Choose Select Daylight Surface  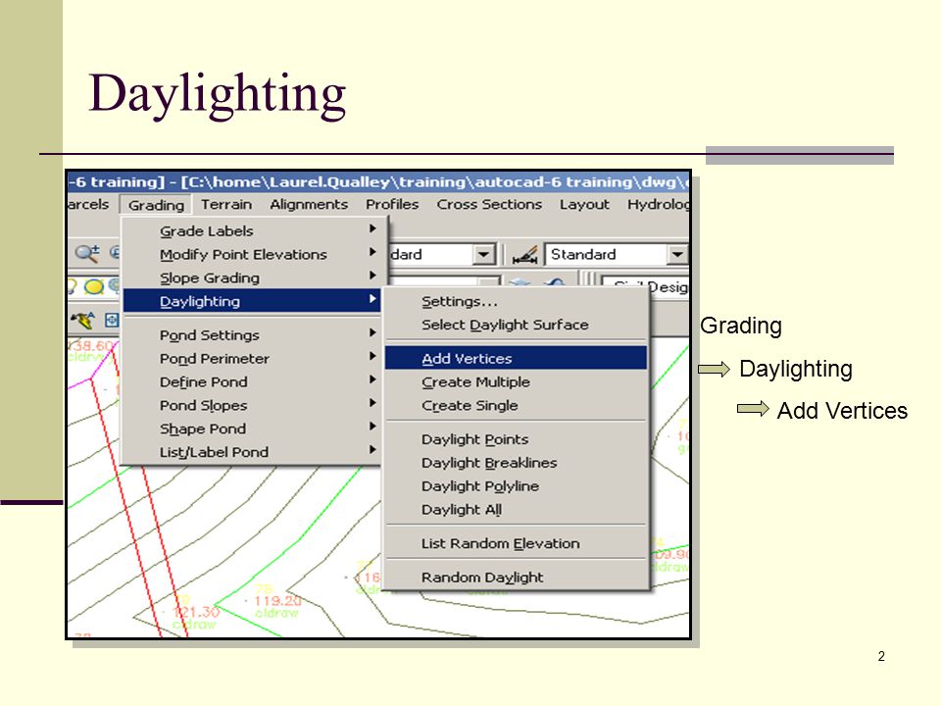pos(516,325)
